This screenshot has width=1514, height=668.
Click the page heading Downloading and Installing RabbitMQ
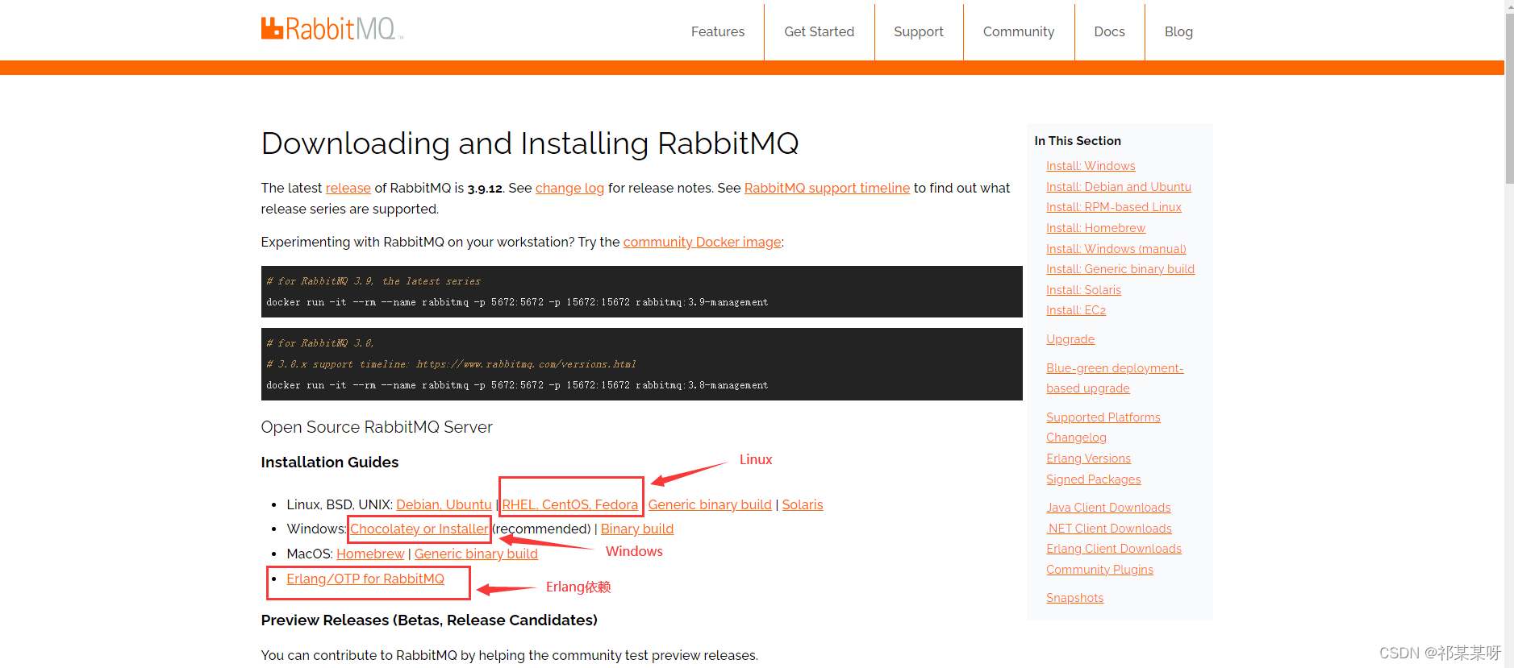(530, 143)
